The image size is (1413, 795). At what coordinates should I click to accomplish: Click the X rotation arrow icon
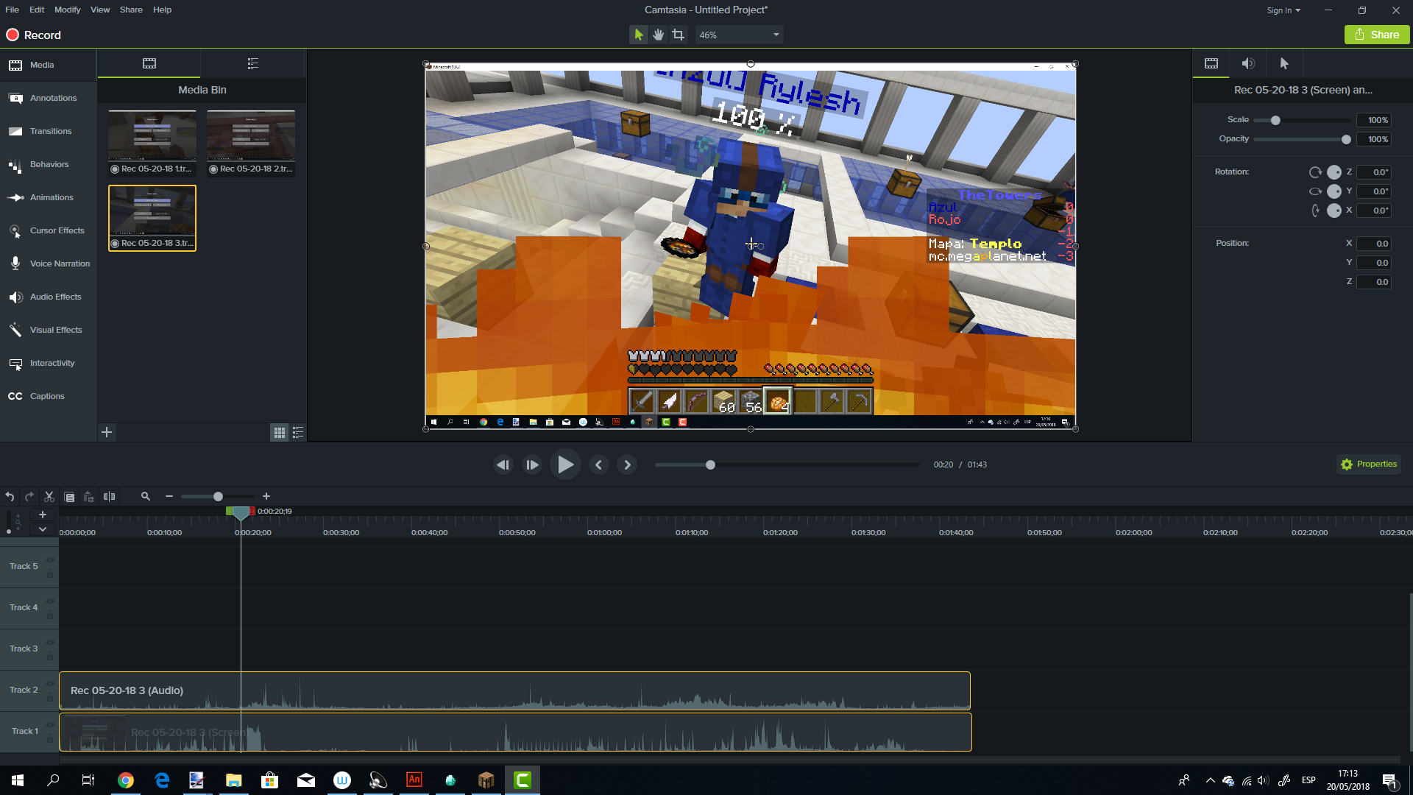pos(1315,211)
